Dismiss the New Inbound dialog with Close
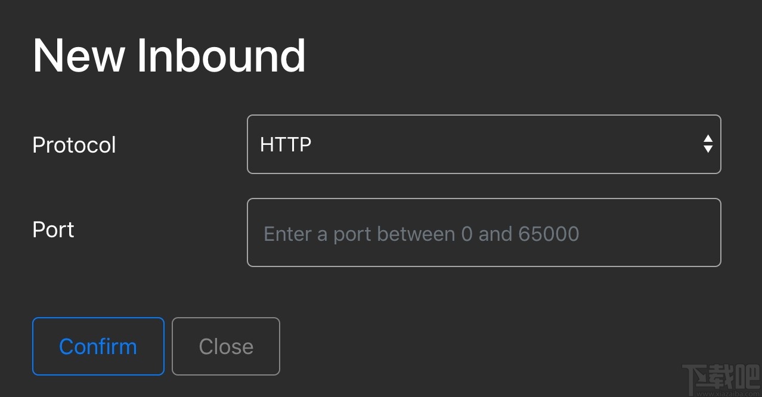Screen dimensions: 762x397 [x=225, y=346]
